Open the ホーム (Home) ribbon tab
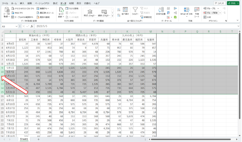The image size is (242, 142). (14, 3)
